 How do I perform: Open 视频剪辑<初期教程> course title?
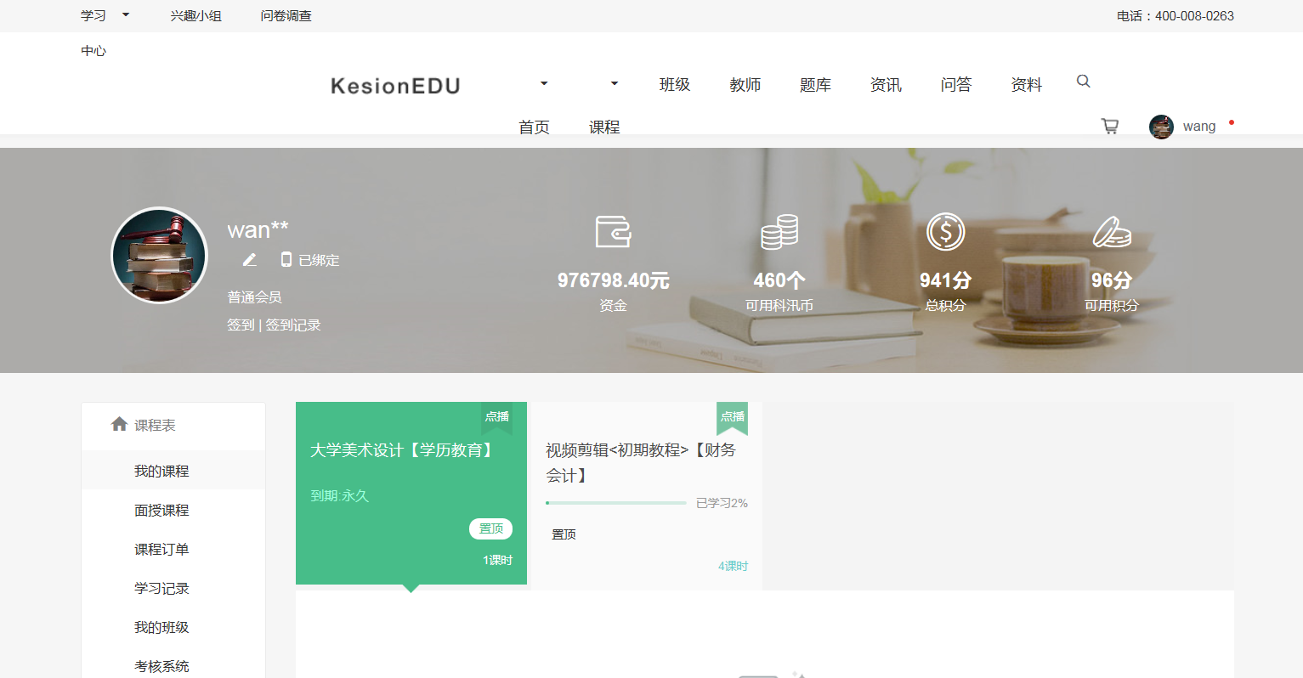click(641, 462)
